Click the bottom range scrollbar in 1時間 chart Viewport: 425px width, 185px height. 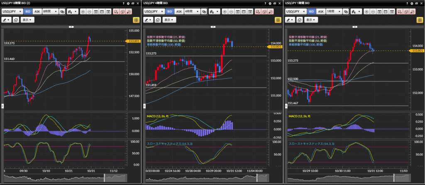pos(354,178)
